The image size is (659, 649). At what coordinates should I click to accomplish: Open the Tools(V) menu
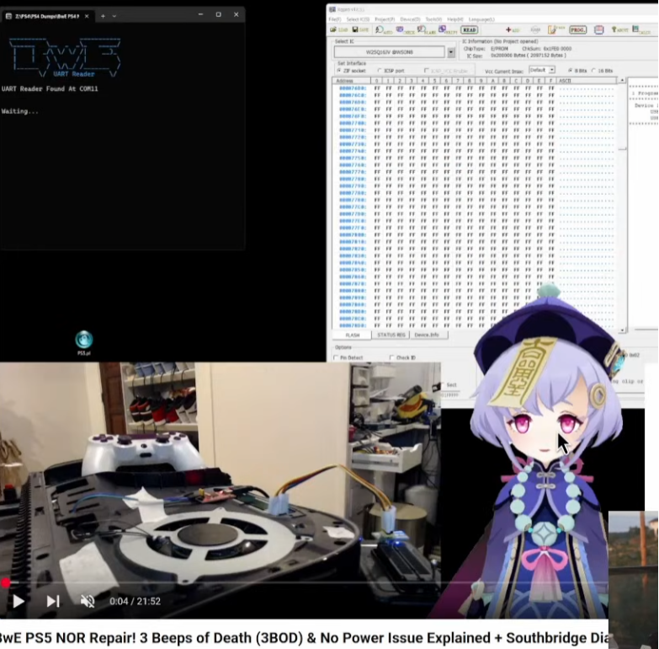point(433,19)
